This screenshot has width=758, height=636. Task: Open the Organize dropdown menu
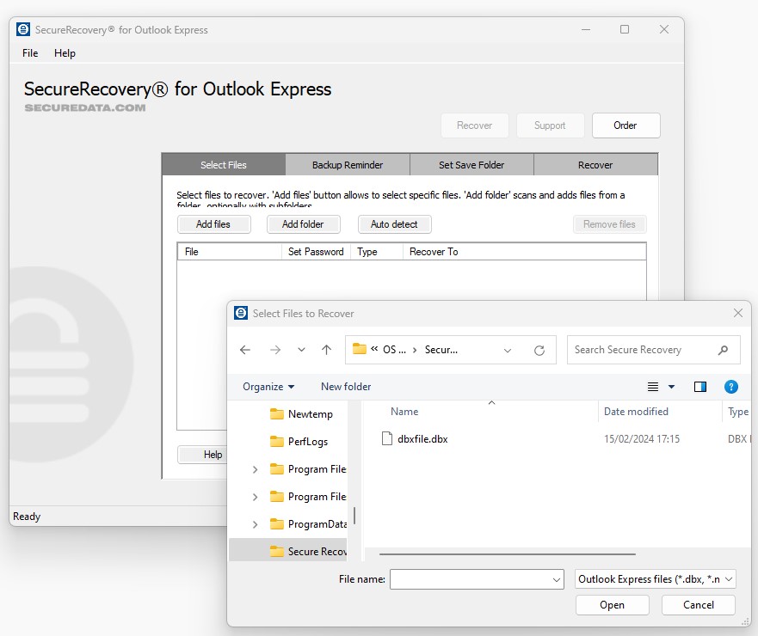point(268,387)
